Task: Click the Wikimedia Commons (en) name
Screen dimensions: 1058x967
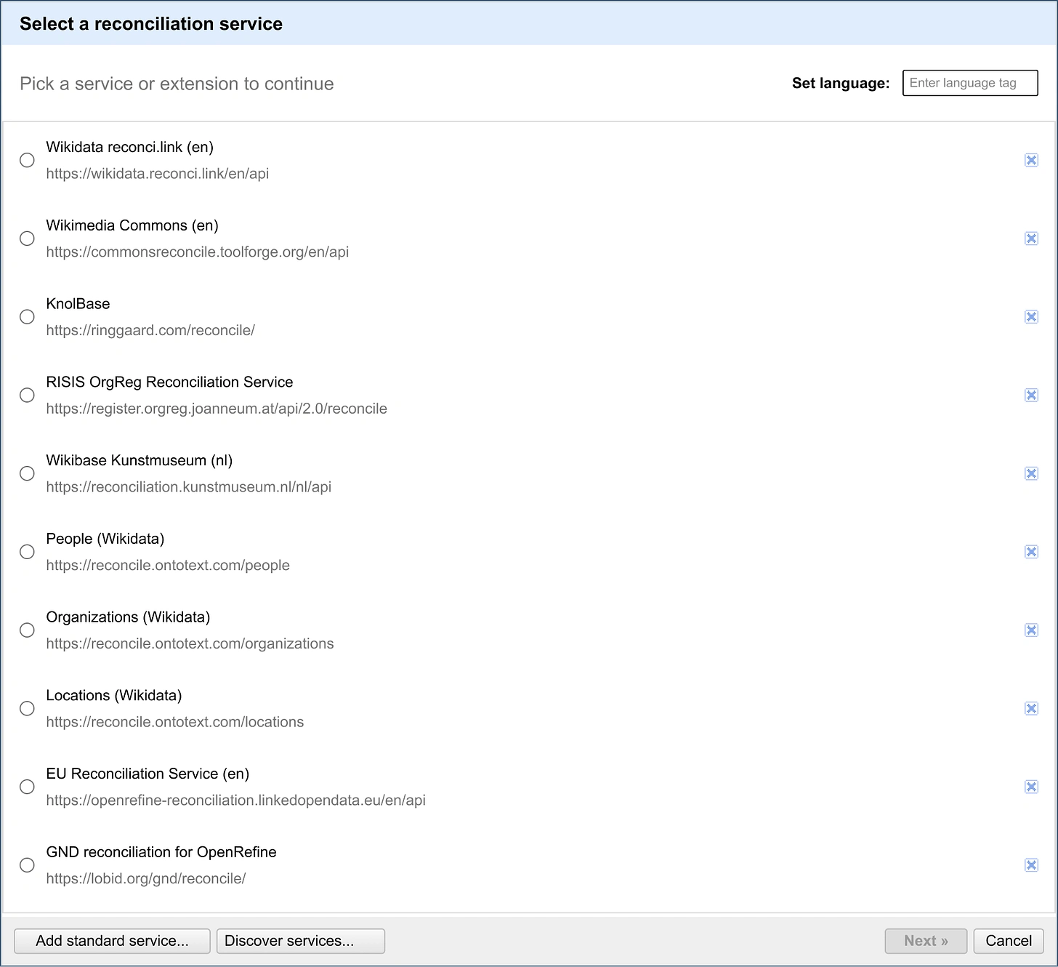Action: (x=132, y=225)
